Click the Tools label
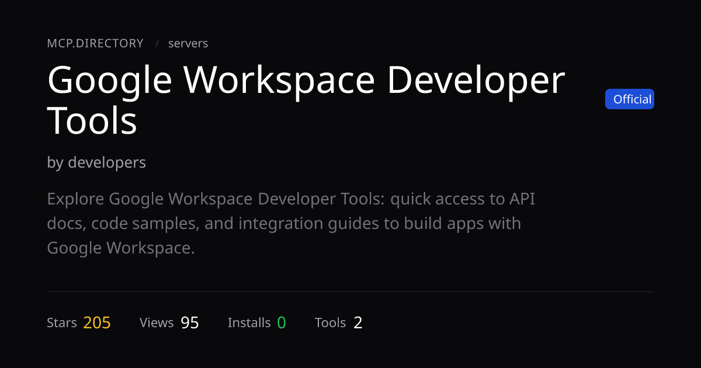The image size is (701, 368). pyautogui.click(x=331, y=322)
